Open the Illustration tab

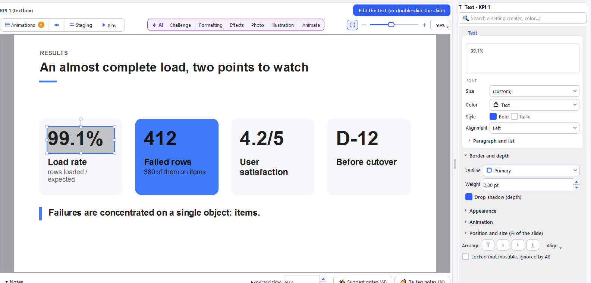tap(283, 25)
